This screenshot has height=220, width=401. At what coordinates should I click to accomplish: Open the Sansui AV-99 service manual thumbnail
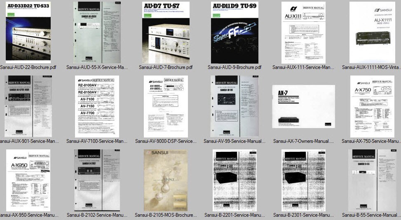[235, 106]
